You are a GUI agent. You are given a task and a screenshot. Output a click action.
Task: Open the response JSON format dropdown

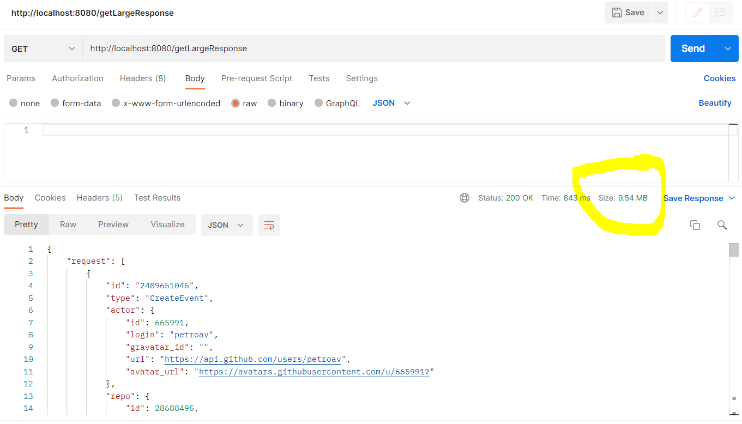pyautogui.click(x=227, y=225)
